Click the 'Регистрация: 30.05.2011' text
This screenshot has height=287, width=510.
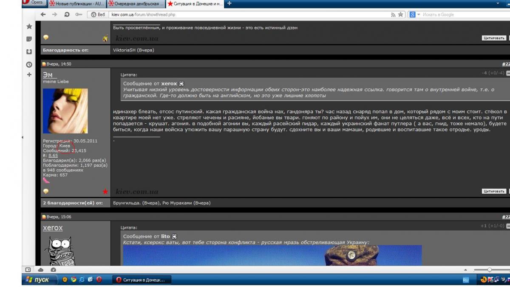(70, 141)
